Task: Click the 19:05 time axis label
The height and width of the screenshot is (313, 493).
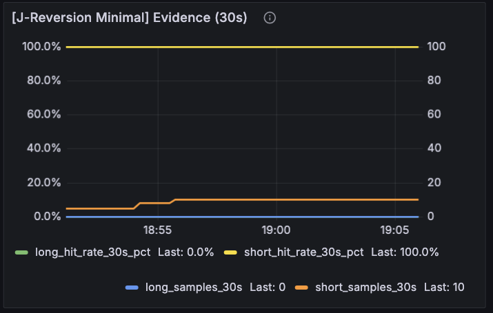Action: (395, 230)
